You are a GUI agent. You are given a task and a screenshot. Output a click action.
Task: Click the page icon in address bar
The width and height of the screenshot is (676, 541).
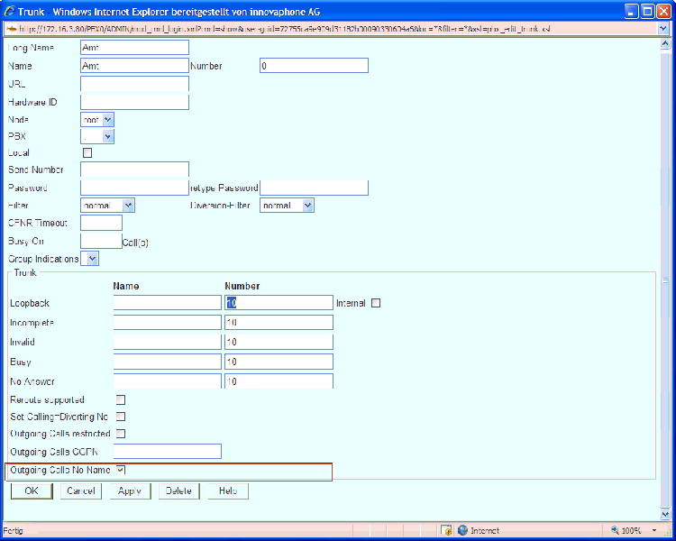[12, 29]
